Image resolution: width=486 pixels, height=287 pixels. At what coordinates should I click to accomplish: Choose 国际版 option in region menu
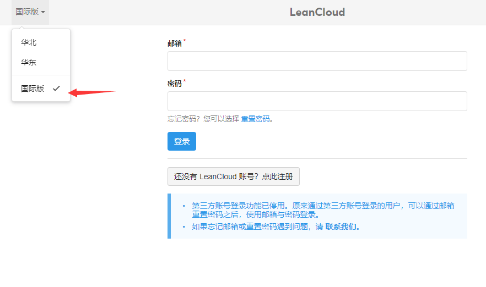(41, 89)
